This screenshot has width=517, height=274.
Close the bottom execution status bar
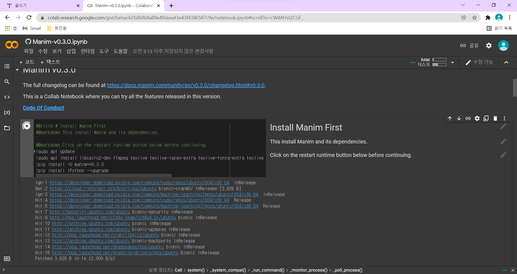tap(513, 270)
